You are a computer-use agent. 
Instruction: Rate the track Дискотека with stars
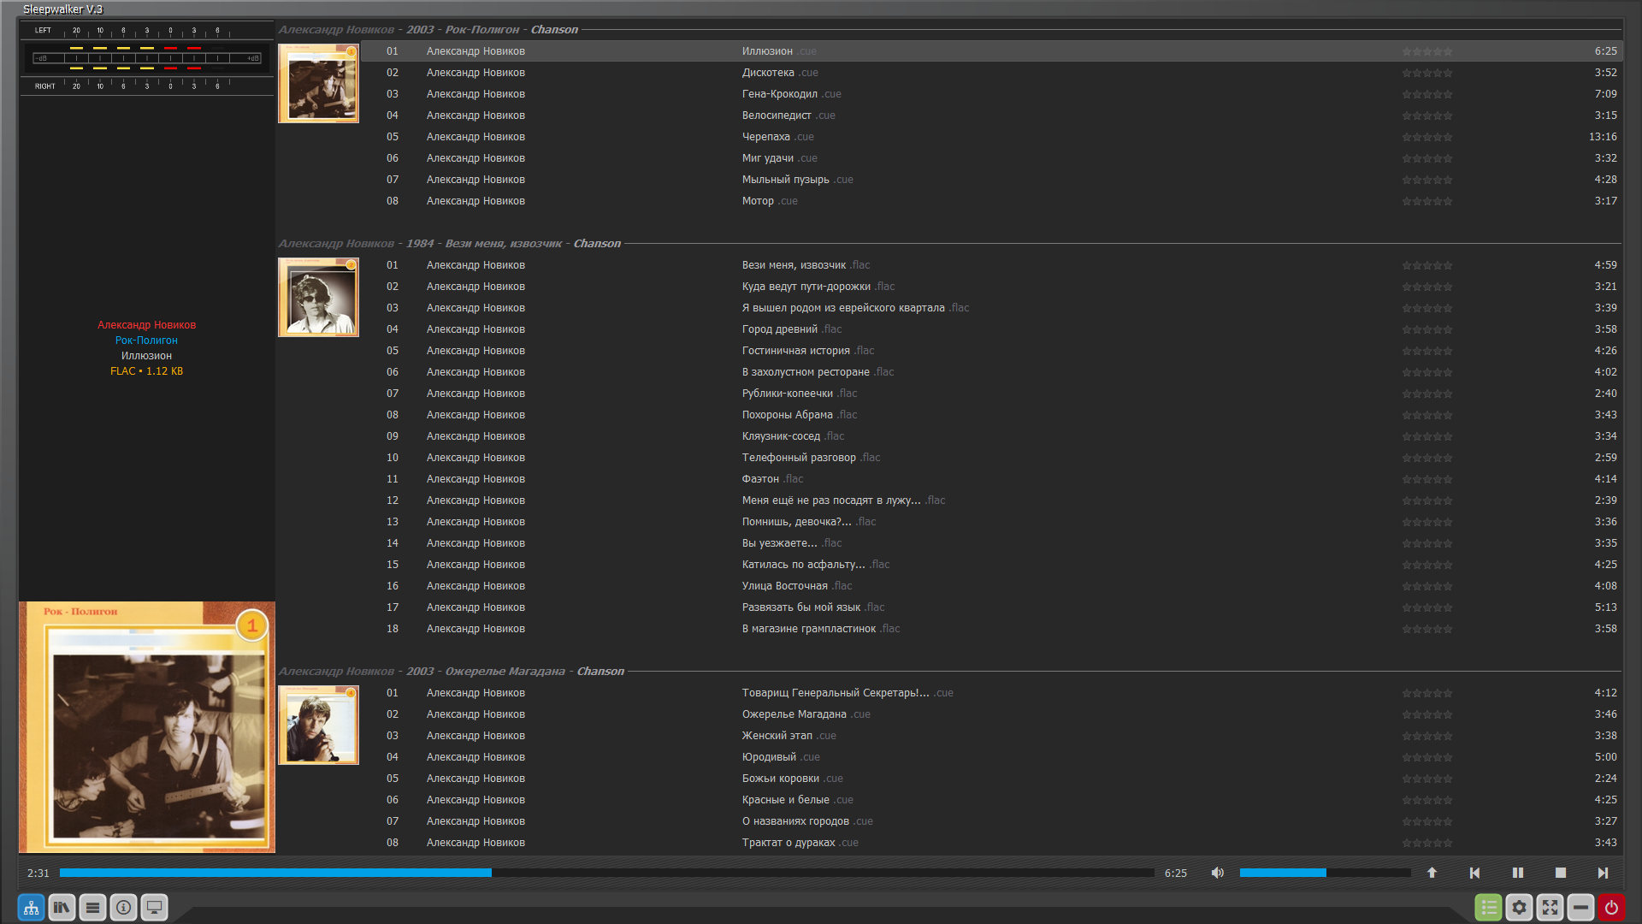[1426, 73]
